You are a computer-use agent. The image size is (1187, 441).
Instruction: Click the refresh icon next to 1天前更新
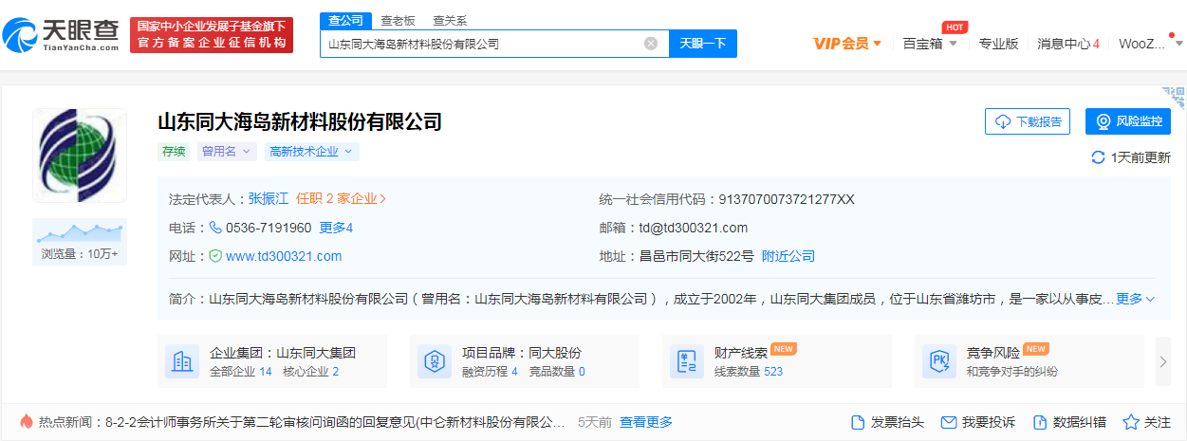[x=1099, y=157]
